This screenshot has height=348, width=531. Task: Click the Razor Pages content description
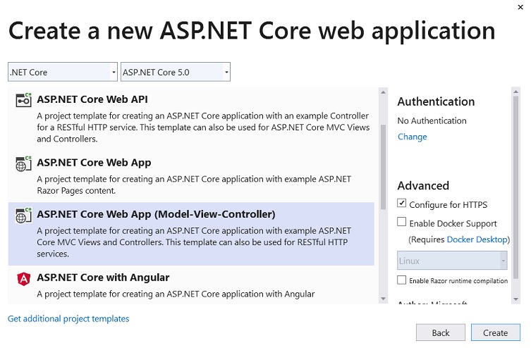coord(194,185)
